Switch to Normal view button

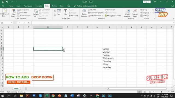point(139,92)
